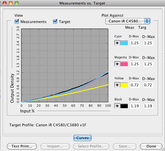Click the Targ column heading
This screenshot has width=165, height=151.
[x=142, y=28]
